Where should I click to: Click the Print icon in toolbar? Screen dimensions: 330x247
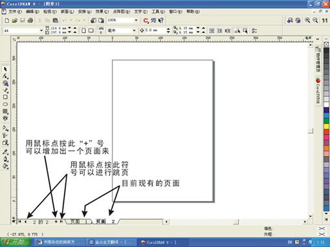coord(30,21)
